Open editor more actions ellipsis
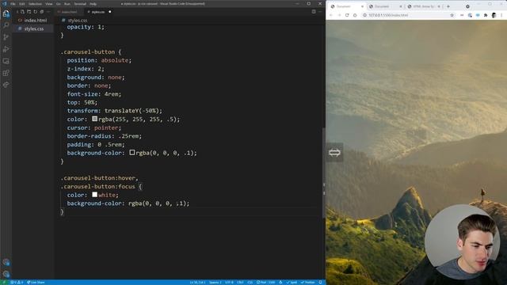The height and width of the screenshot is (285, 507). (x=320, y=12)
